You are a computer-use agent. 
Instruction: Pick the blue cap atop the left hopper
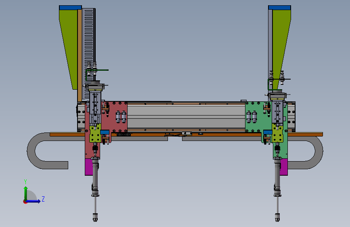[x=70, y=8]
